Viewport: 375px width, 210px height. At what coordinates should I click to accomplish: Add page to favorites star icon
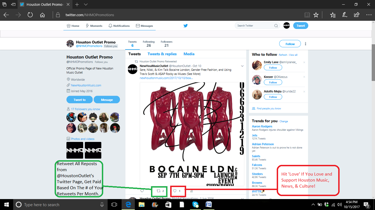316,15
